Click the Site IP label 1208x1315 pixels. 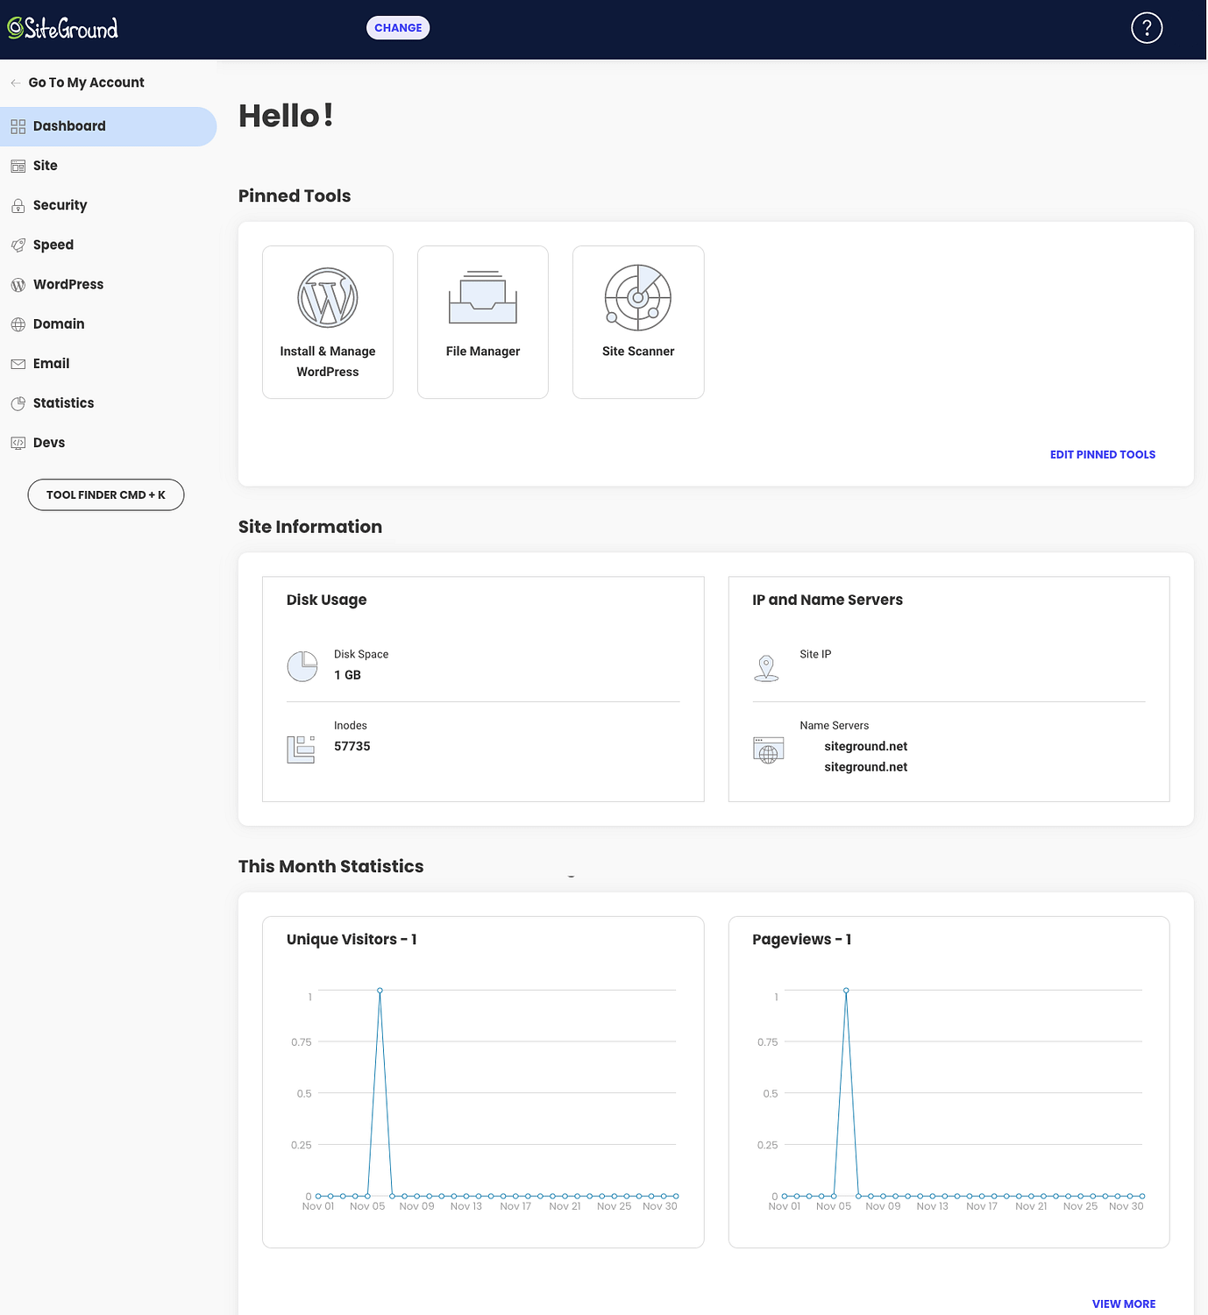click(815, 654)
